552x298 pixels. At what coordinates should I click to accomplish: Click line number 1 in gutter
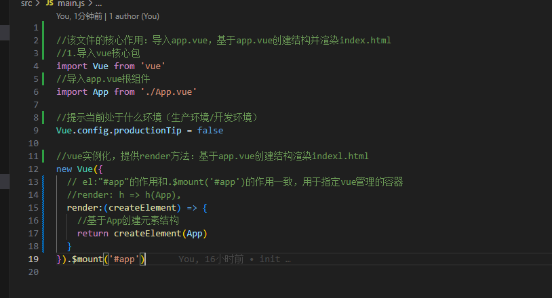click(35, 27)
